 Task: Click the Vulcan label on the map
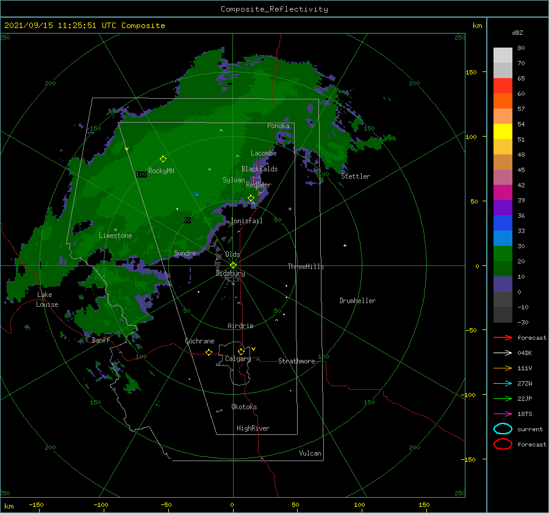tap(310, 453)
